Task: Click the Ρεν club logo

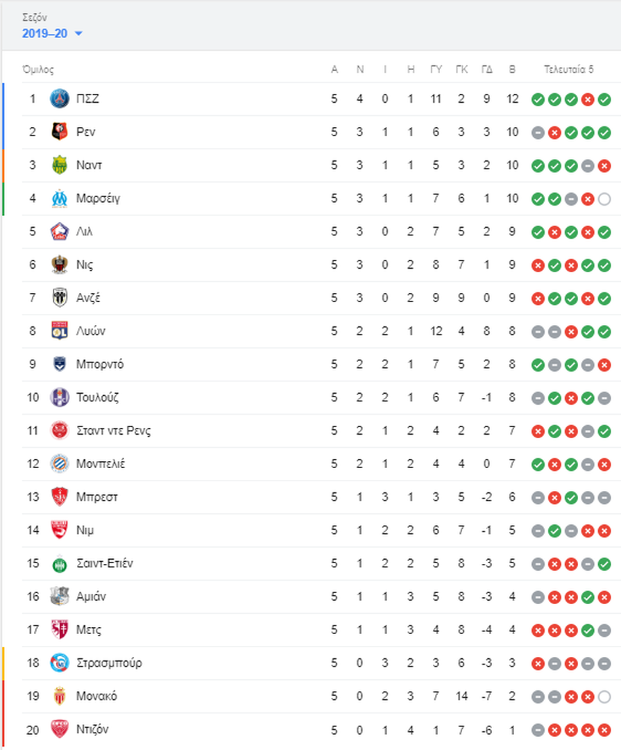Action: (x=59, y=132)
